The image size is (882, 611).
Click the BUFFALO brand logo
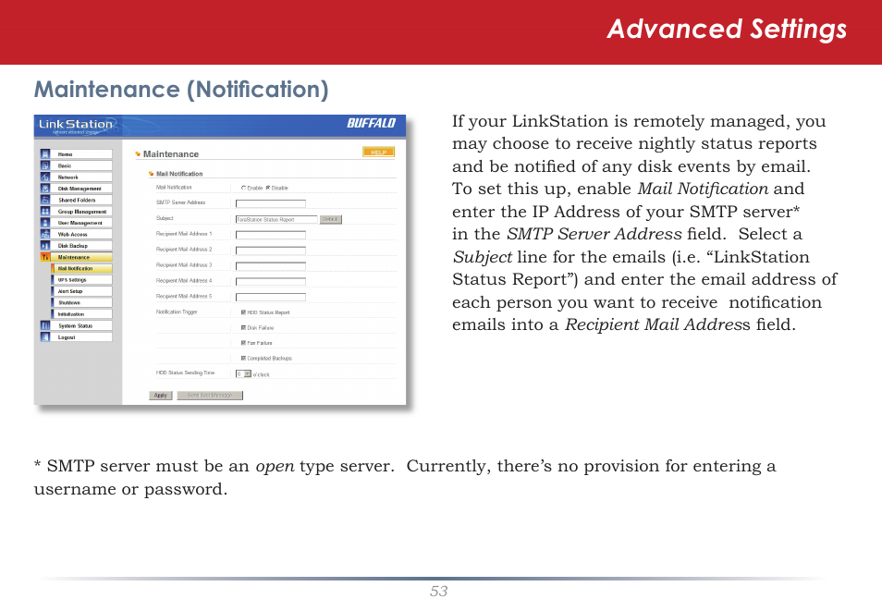coord(371,123)
